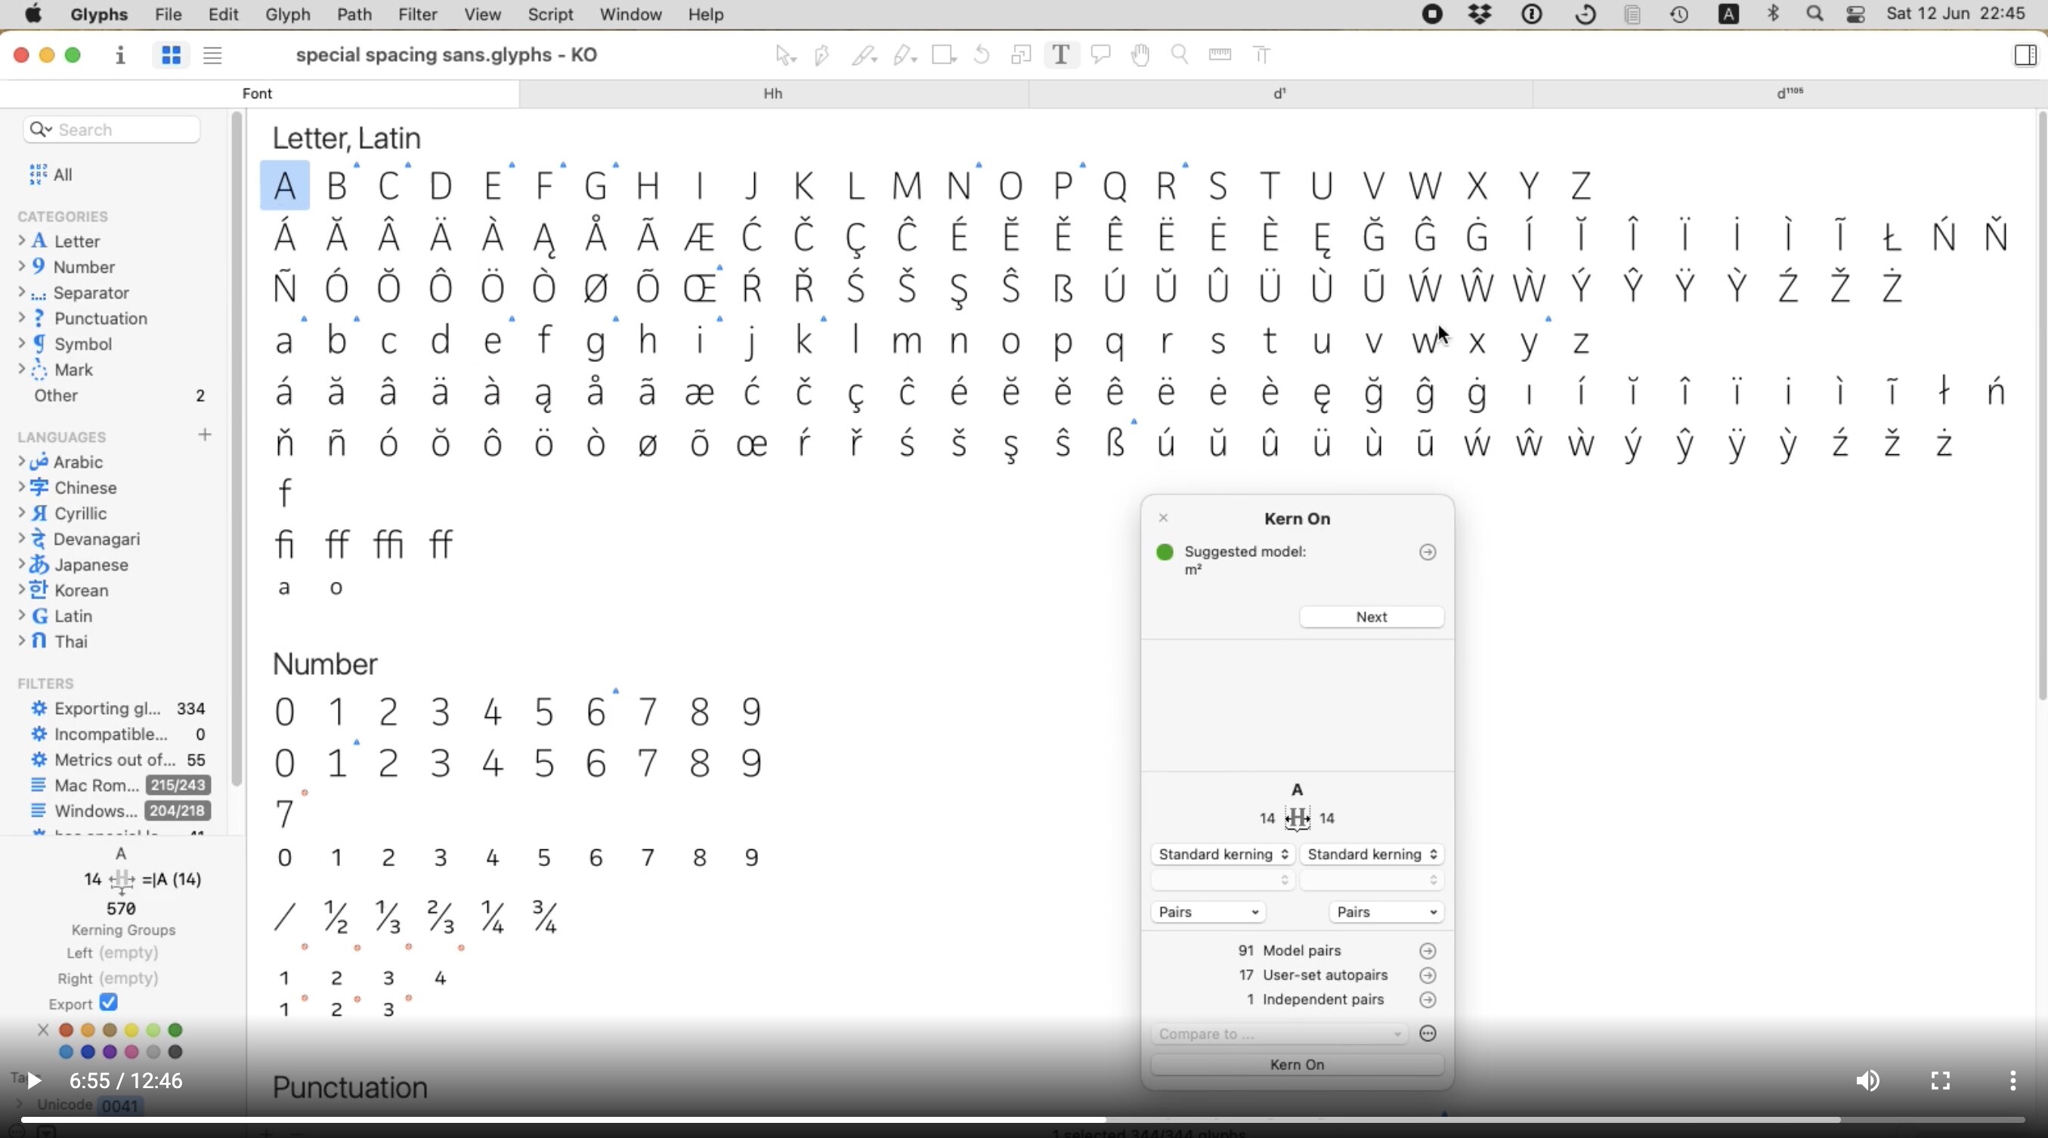Show the 91 Model pairs arrow

tap(1428, 951)
